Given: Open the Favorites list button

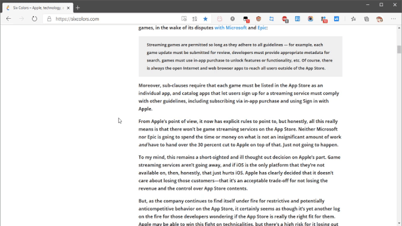Looking at the screenshot, I should [353, 19].
